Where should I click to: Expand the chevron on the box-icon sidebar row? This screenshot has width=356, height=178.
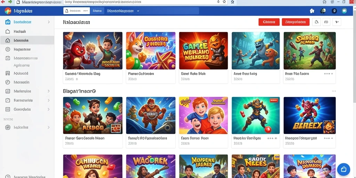pyautogui.click(x=49, y=100)
